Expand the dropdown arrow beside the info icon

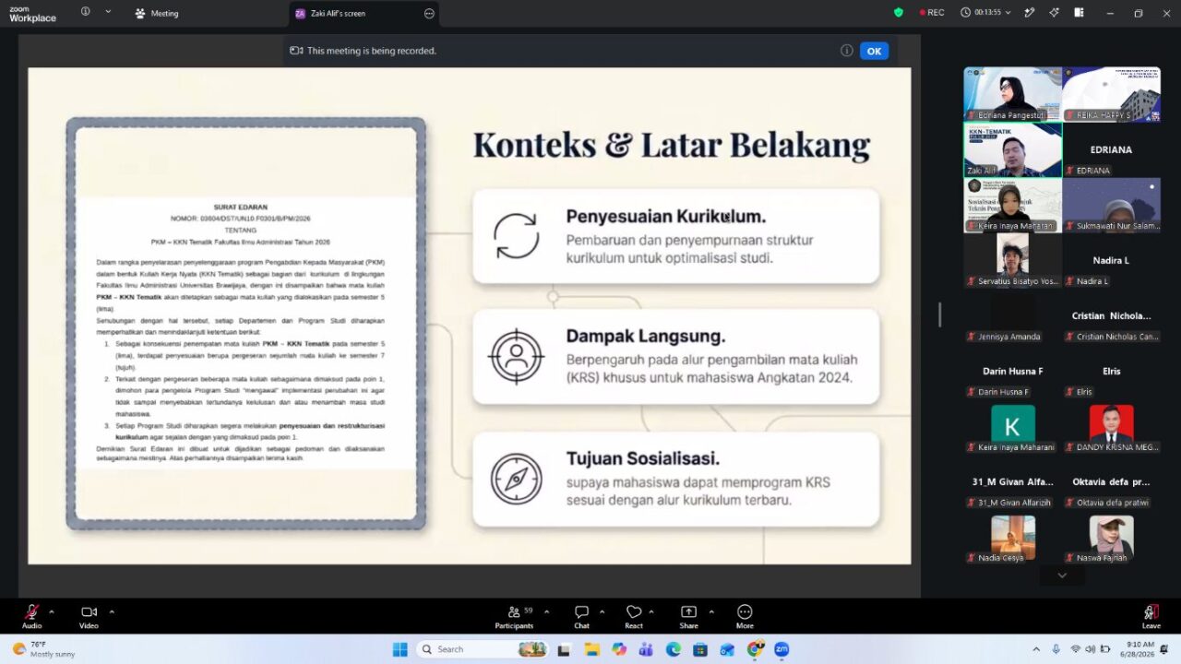[x=108, y=12]
